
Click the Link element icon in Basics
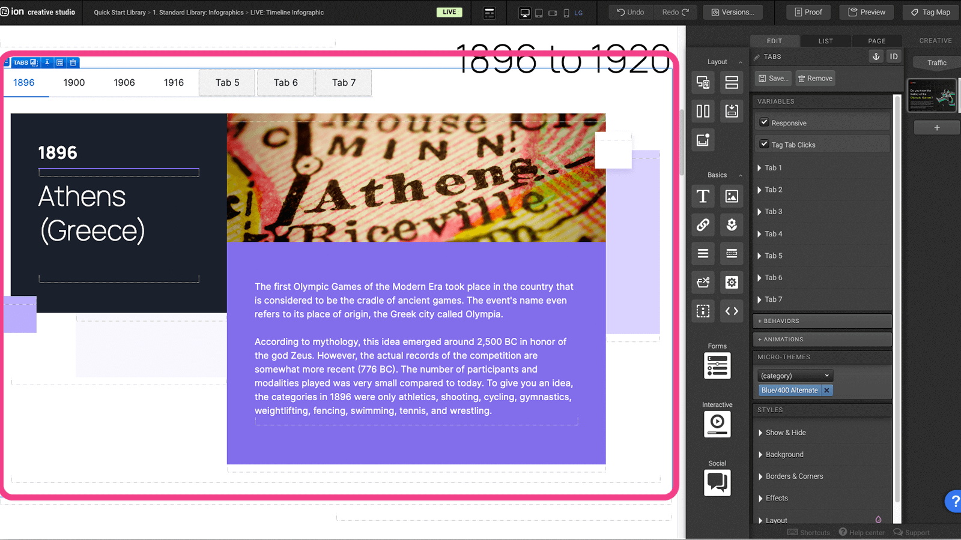pos(703,225)
